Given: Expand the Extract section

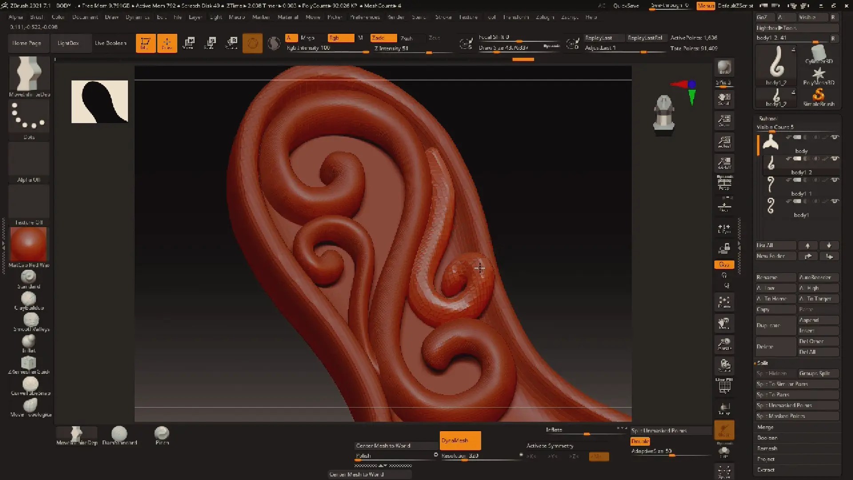Looking at the screenshot, I should pyautogui.click(x=765, y=470).
